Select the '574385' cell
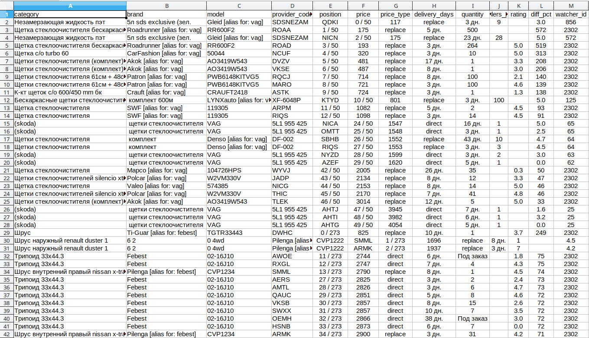Screen dimensions: 589x338 click(239, 186)
